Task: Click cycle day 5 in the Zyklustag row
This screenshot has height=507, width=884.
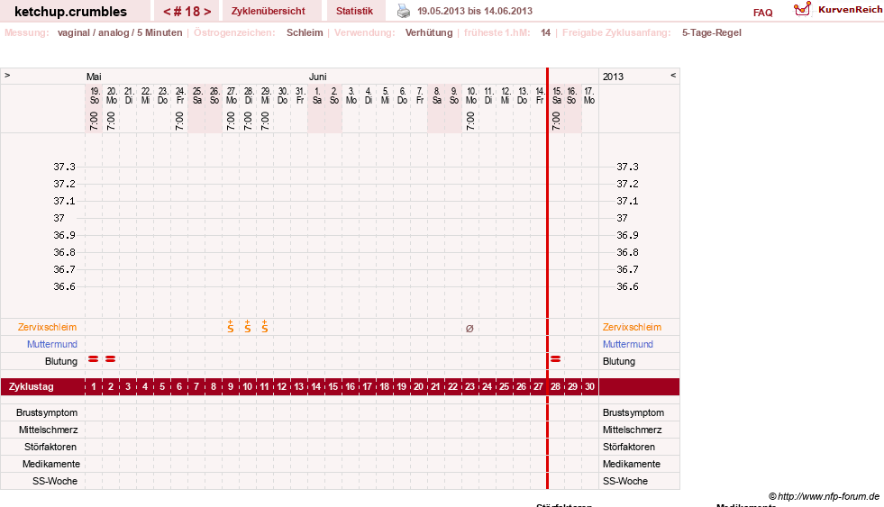Action: (162, 386)
